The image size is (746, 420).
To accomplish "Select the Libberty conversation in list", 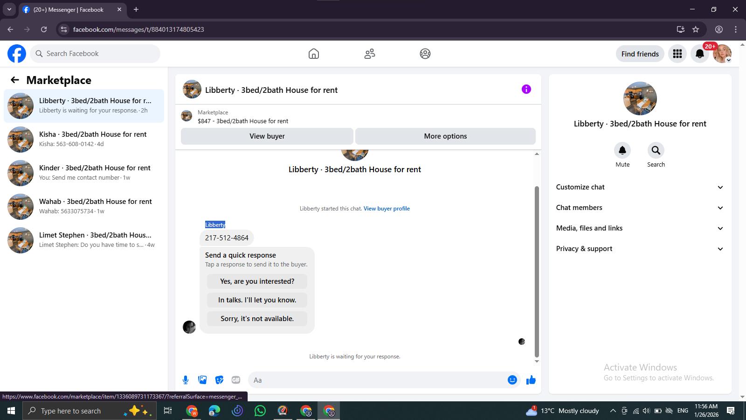I will (x=84, y=106).
